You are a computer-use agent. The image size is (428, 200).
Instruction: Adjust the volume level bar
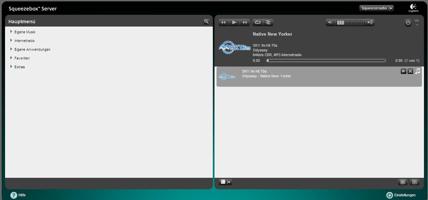pyautogui.click(x=350, y=22)
